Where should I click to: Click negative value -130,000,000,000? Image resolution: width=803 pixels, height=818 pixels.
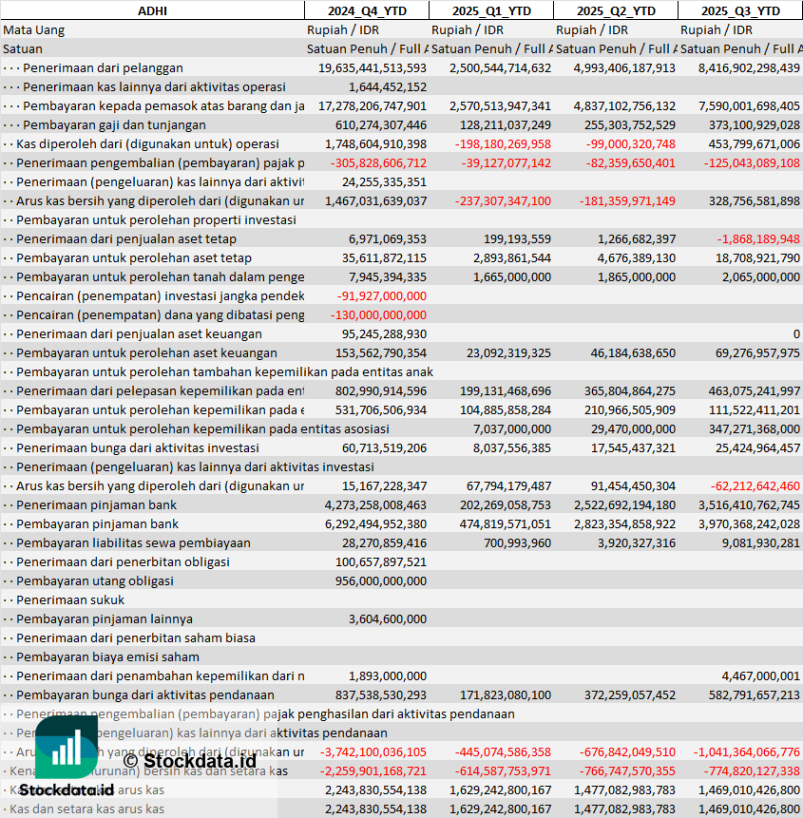coord(378,315)
